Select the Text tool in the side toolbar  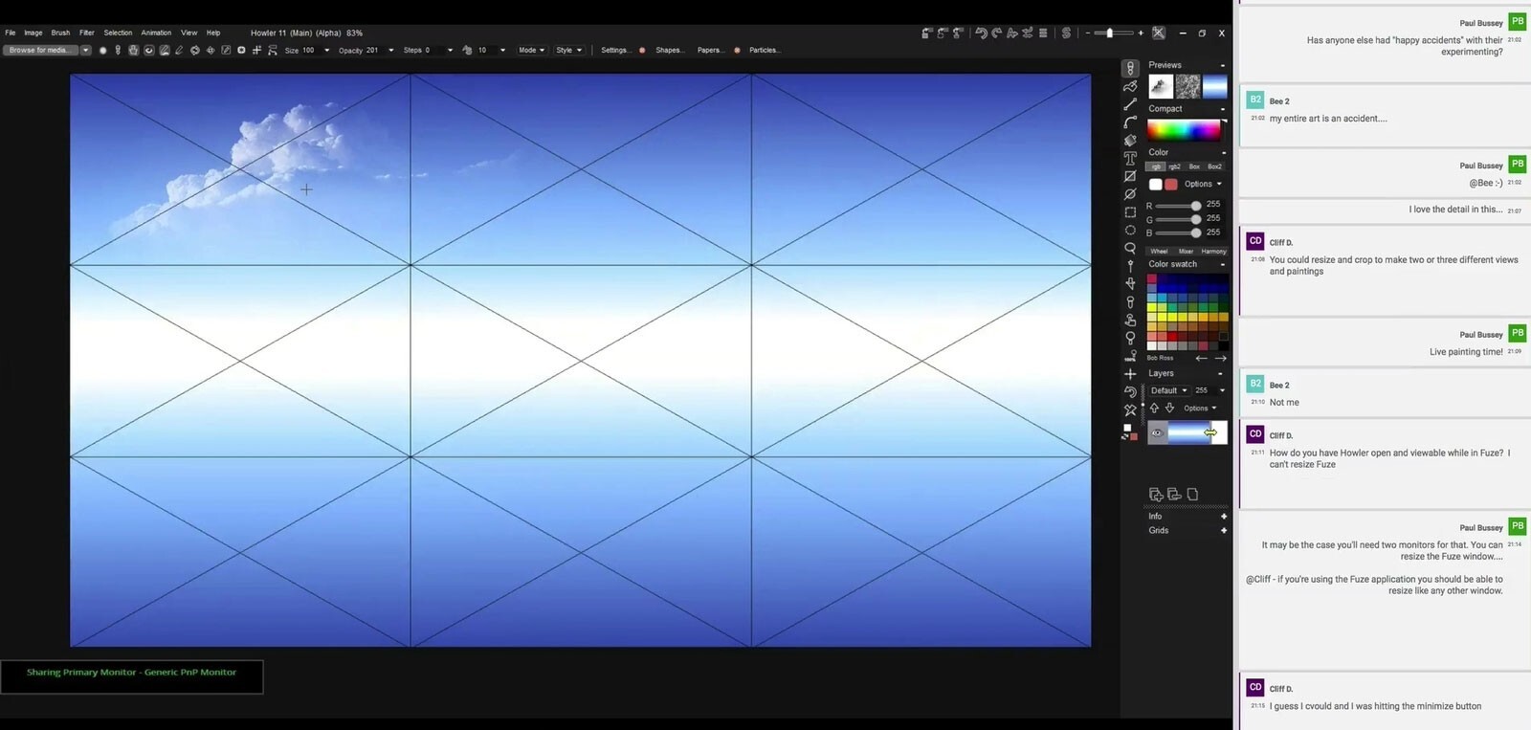[x=1130, y=159]
